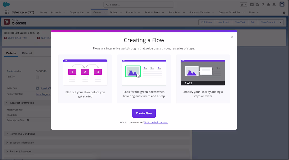Click Jack Rogers primary contact link
The image size is (289, 160).
pos(43,94)
